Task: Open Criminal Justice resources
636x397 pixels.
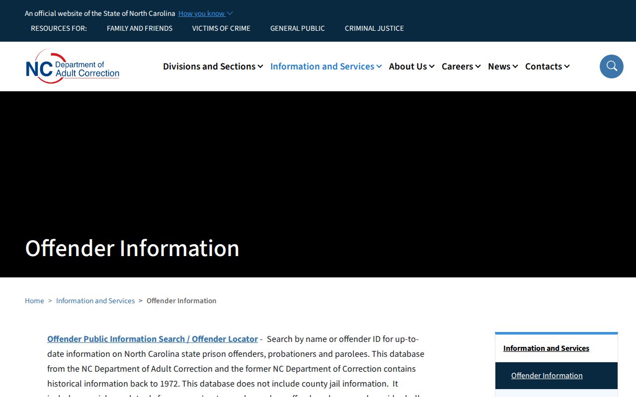Action: (374, 28)
